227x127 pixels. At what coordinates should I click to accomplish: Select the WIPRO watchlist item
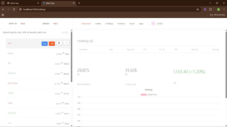tap(38, 93)
